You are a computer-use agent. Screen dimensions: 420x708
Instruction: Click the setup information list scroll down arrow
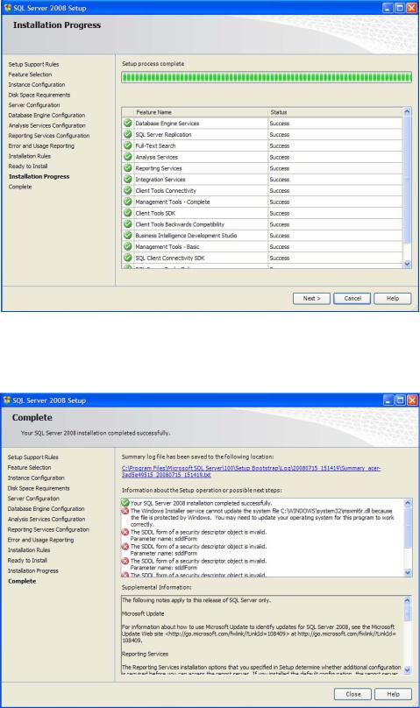[x=408, y=572]
